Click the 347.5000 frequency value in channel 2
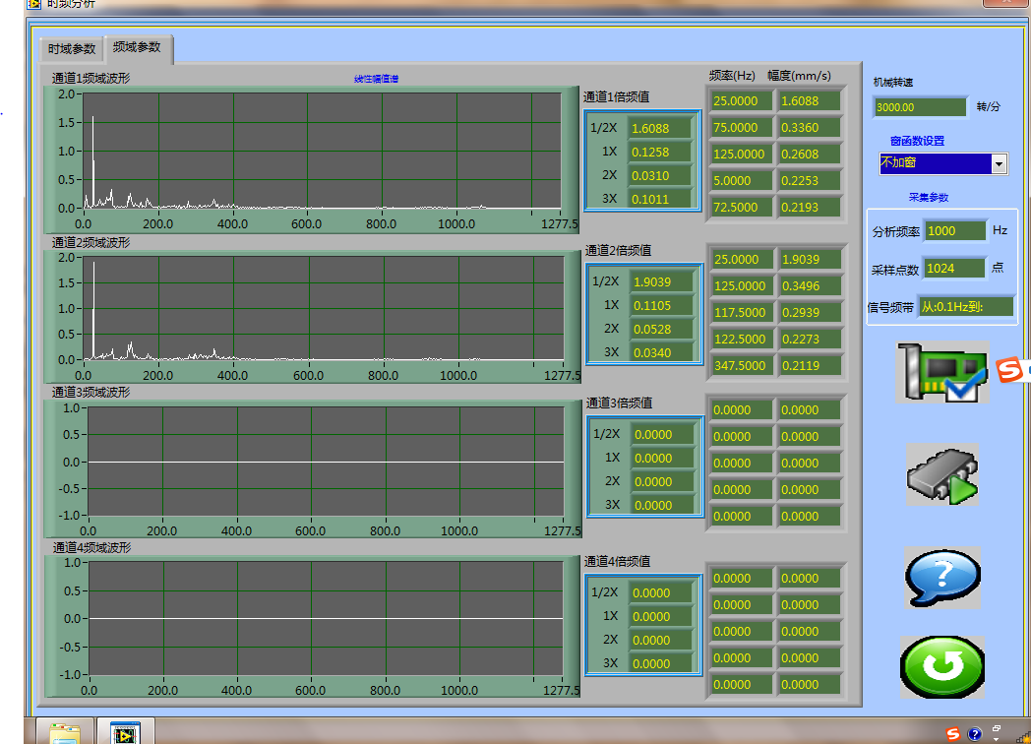Image resolution: width=1031 pixels, height=744 pixels. [742, 365]
